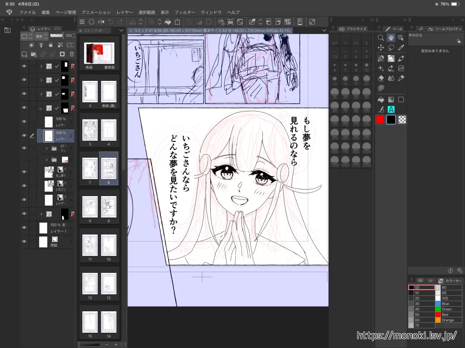Pick the eyedropper tool

(401, 48)
